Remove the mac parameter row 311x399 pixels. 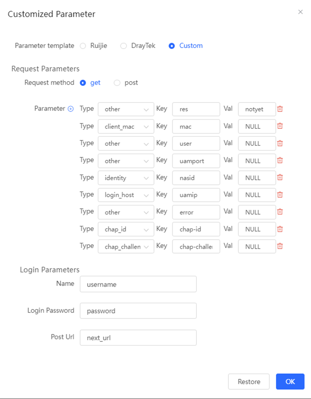[280, 126]
